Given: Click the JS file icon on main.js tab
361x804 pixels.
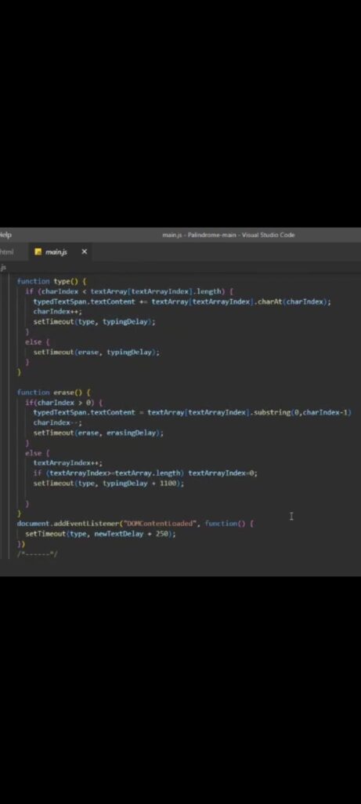Looking at the screenshot, I should pos(38,252).
